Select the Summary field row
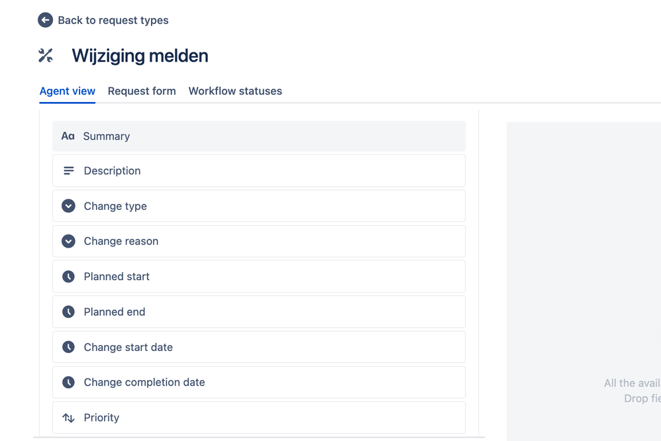The height and width of the screenshot is (441, 661). (258, 136)
